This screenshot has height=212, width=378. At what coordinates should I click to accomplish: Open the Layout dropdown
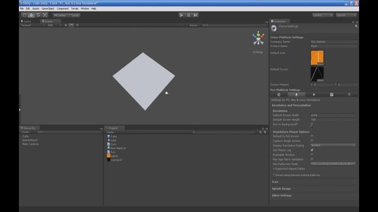pyautogui.click(x=346, y=15)
